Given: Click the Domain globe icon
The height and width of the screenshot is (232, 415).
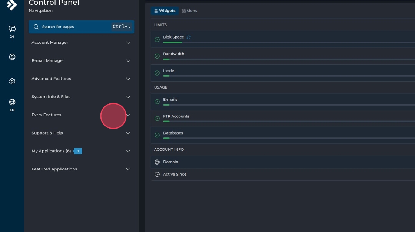Looking at the screenshot, I should click(157, 162).
